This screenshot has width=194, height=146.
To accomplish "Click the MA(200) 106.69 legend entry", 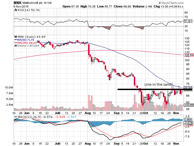I will pos(27,43).
